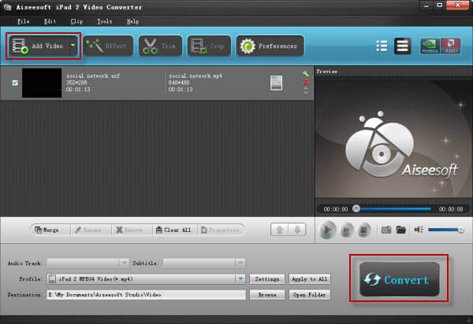Open the Audio Track dropdown
This screenshot has width=473, height=324.
pos(88,263)
